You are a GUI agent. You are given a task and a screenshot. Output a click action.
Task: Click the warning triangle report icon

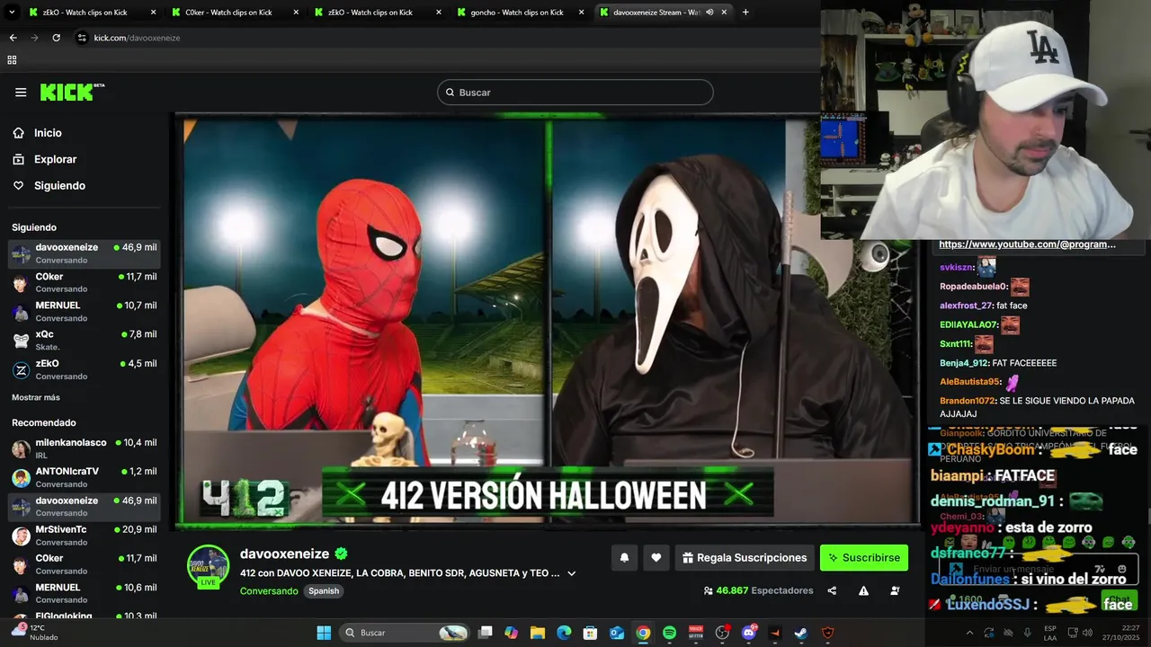pyautogui.click(x=863, y=590)
